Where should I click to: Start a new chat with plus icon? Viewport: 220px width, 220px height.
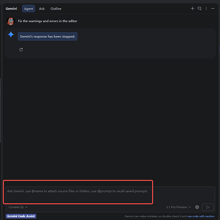coord(192,8)
